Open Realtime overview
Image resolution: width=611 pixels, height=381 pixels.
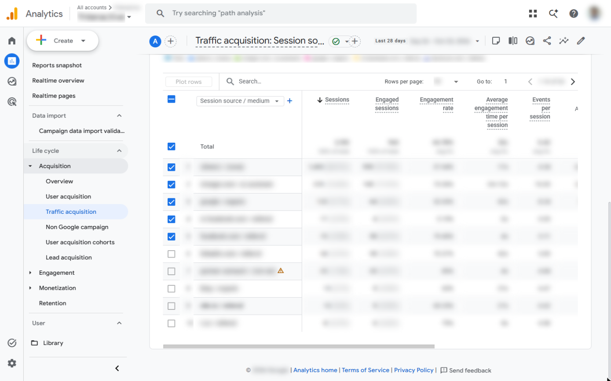tap(58, 81)
